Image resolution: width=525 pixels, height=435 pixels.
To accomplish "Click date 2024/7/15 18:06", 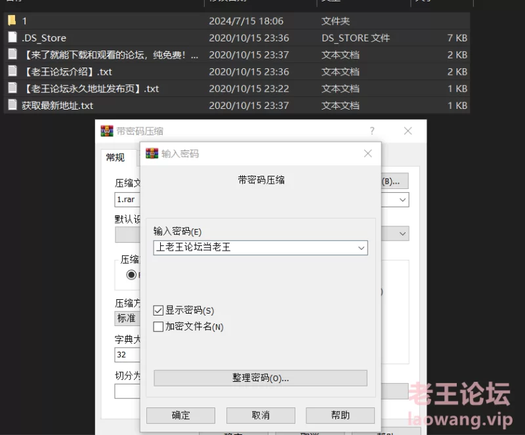I will tap(246, 21).
